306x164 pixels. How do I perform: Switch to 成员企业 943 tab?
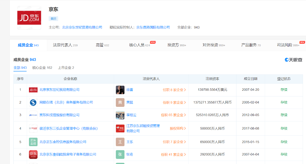point(28,45)
